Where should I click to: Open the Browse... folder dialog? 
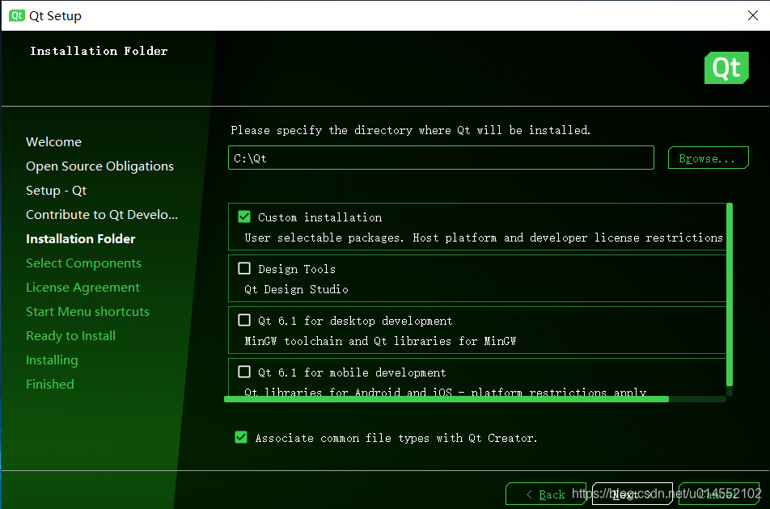point(709,158)
